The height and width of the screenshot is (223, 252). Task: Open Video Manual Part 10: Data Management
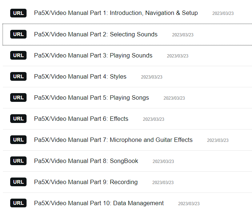coord(99,203)
